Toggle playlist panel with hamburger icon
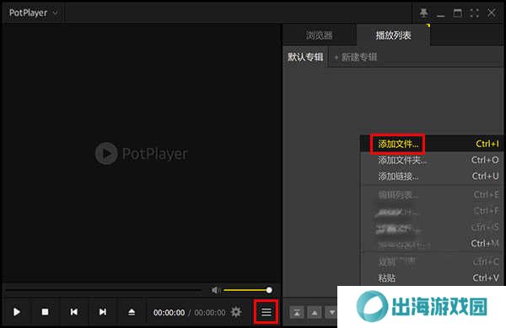This screenshot has height=328, width=506. pyautogui.click(x=266, y=312)
